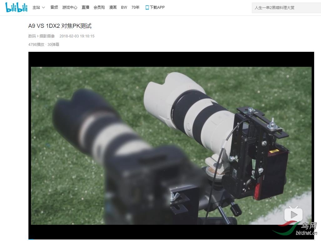The width and height of the screenshot is (321, 241).
Task: Navigate to 直播 live page
Action: click(85, 7)
